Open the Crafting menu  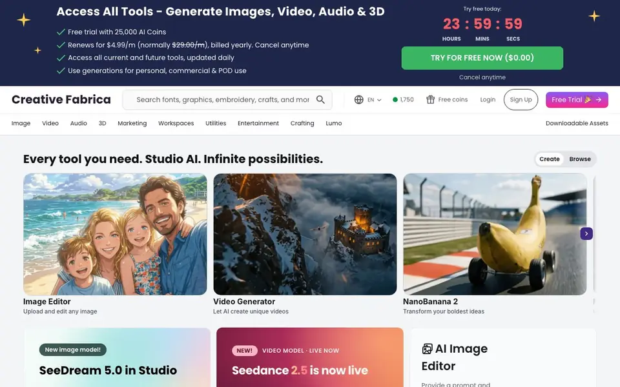click(302, 123)
